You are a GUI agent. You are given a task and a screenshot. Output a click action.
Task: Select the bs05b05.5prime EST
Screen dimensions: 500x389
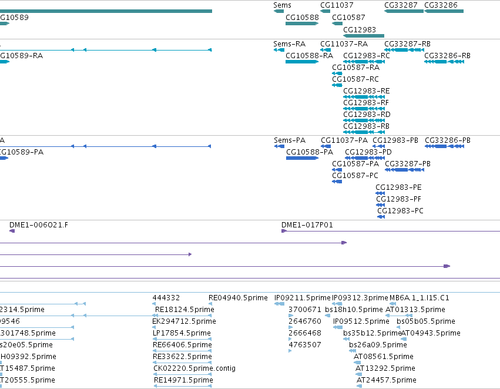[426, 321]
